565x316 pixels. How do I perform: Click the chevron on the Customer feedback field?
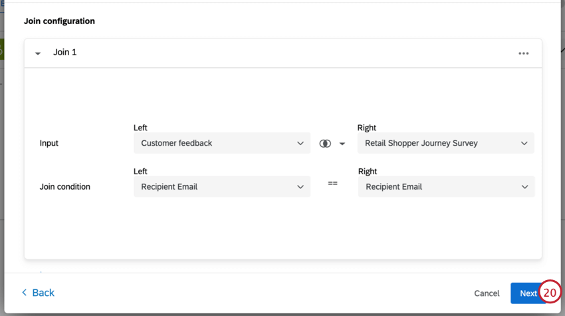pyautogui.click(x=300, y=143)
